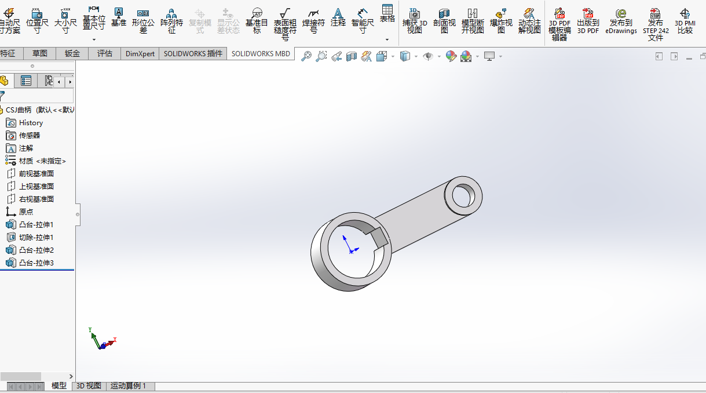706x393 pixels.
Task: Activate the 智能尺寸 smart dimension tool
Action: click(x=363, y=20)
